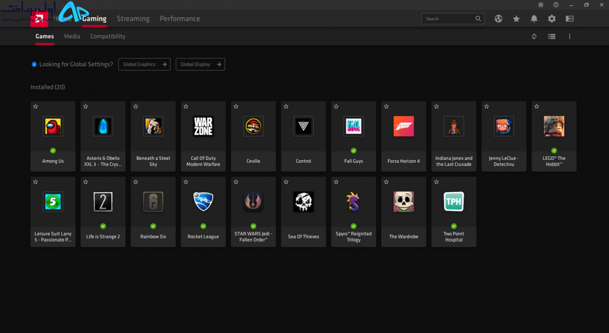
Task: Select the Beneath a Steel Sky game icon
Action: 153,126
